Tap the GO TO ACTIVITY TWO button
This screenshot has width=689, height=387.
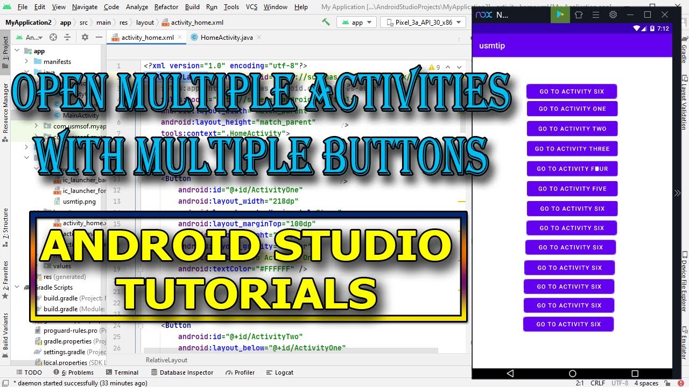coord(572,128)
